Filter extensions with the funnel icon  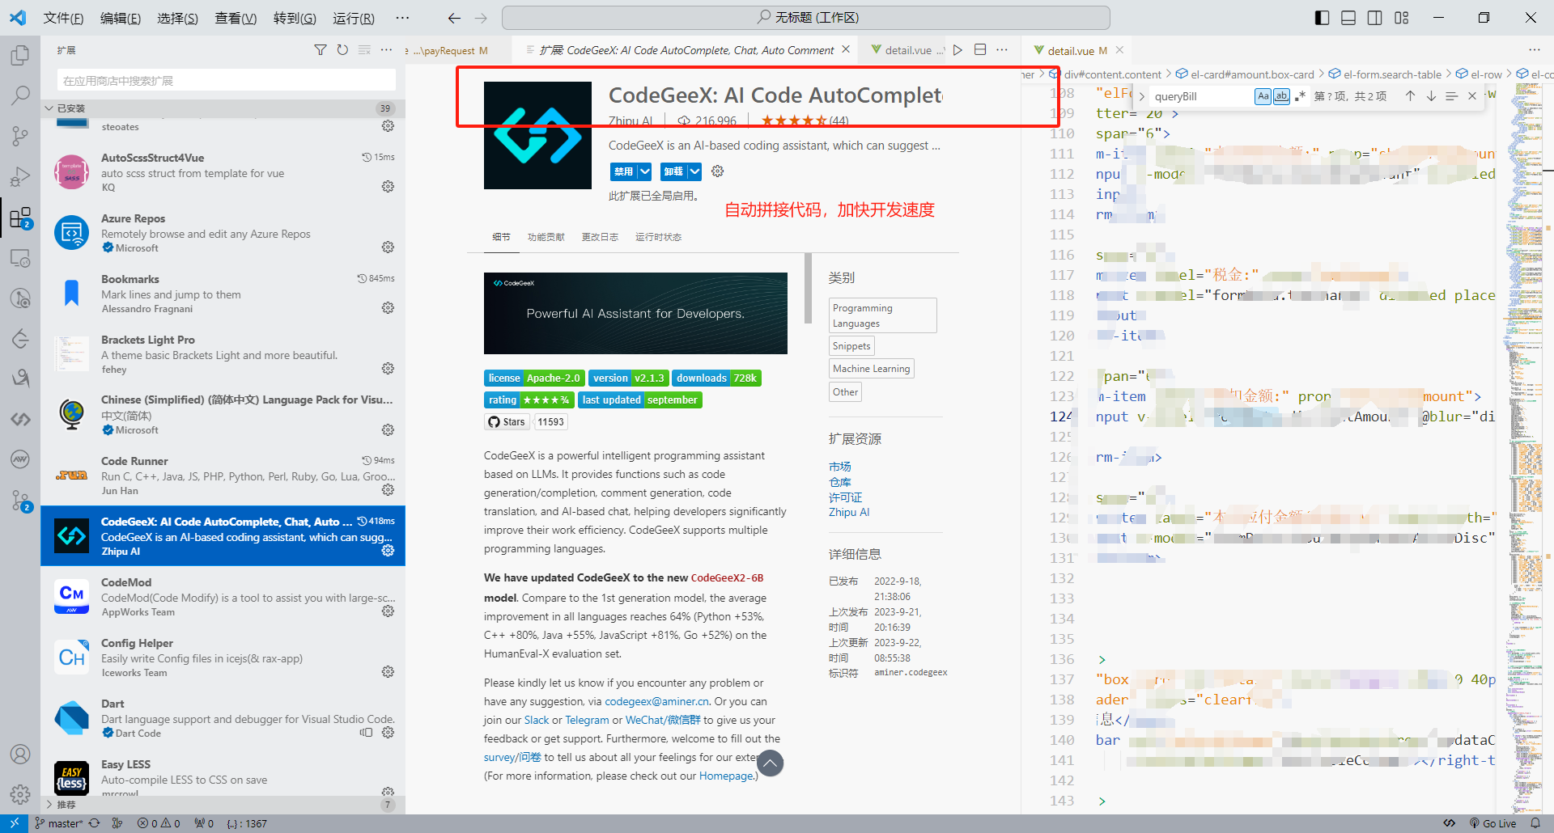point(321,50)
